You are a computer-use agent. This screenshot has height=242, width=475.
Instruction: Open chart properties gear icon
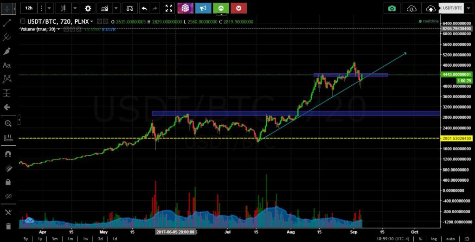click(x=88, y=8)
